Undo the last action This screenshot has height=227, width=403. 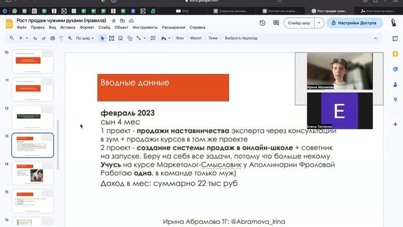[x=35, y=38]
